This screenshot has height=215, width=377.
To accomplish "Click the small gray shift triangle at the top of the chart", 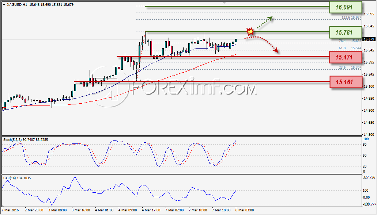I will [x=224, y=3].
